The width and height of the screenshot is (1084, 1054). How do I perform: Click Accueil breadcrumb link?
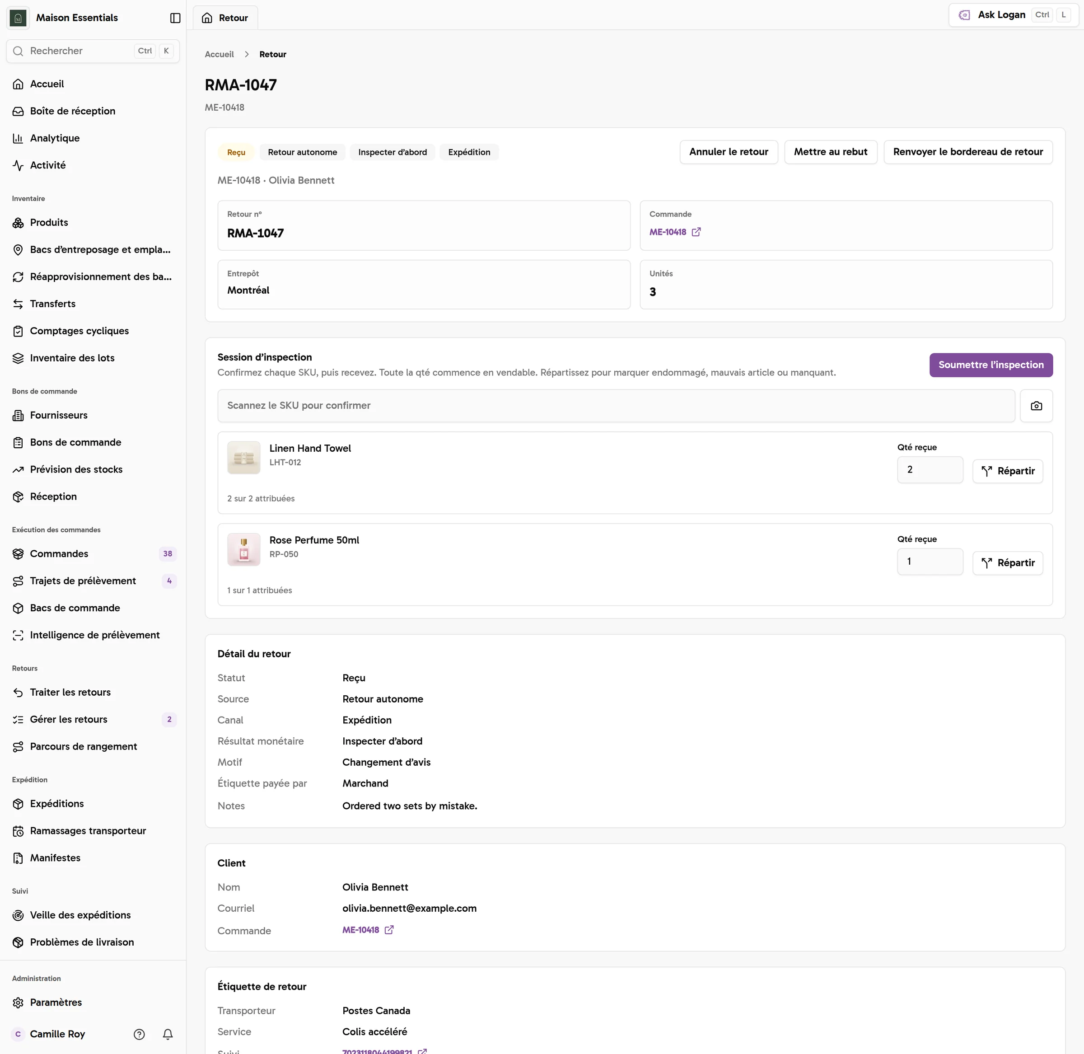(219, 54)
